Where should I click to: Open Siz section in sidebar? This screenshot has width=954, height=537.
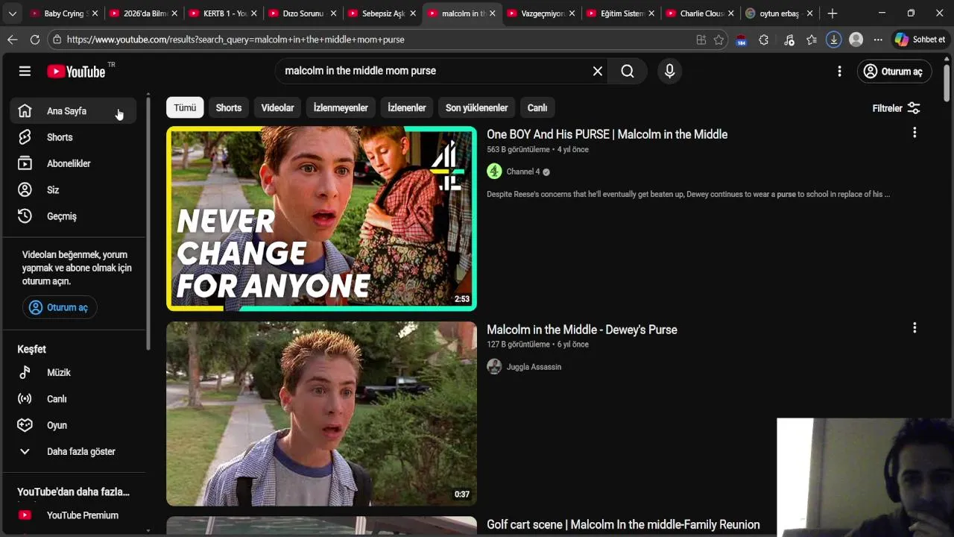[73, 189]
